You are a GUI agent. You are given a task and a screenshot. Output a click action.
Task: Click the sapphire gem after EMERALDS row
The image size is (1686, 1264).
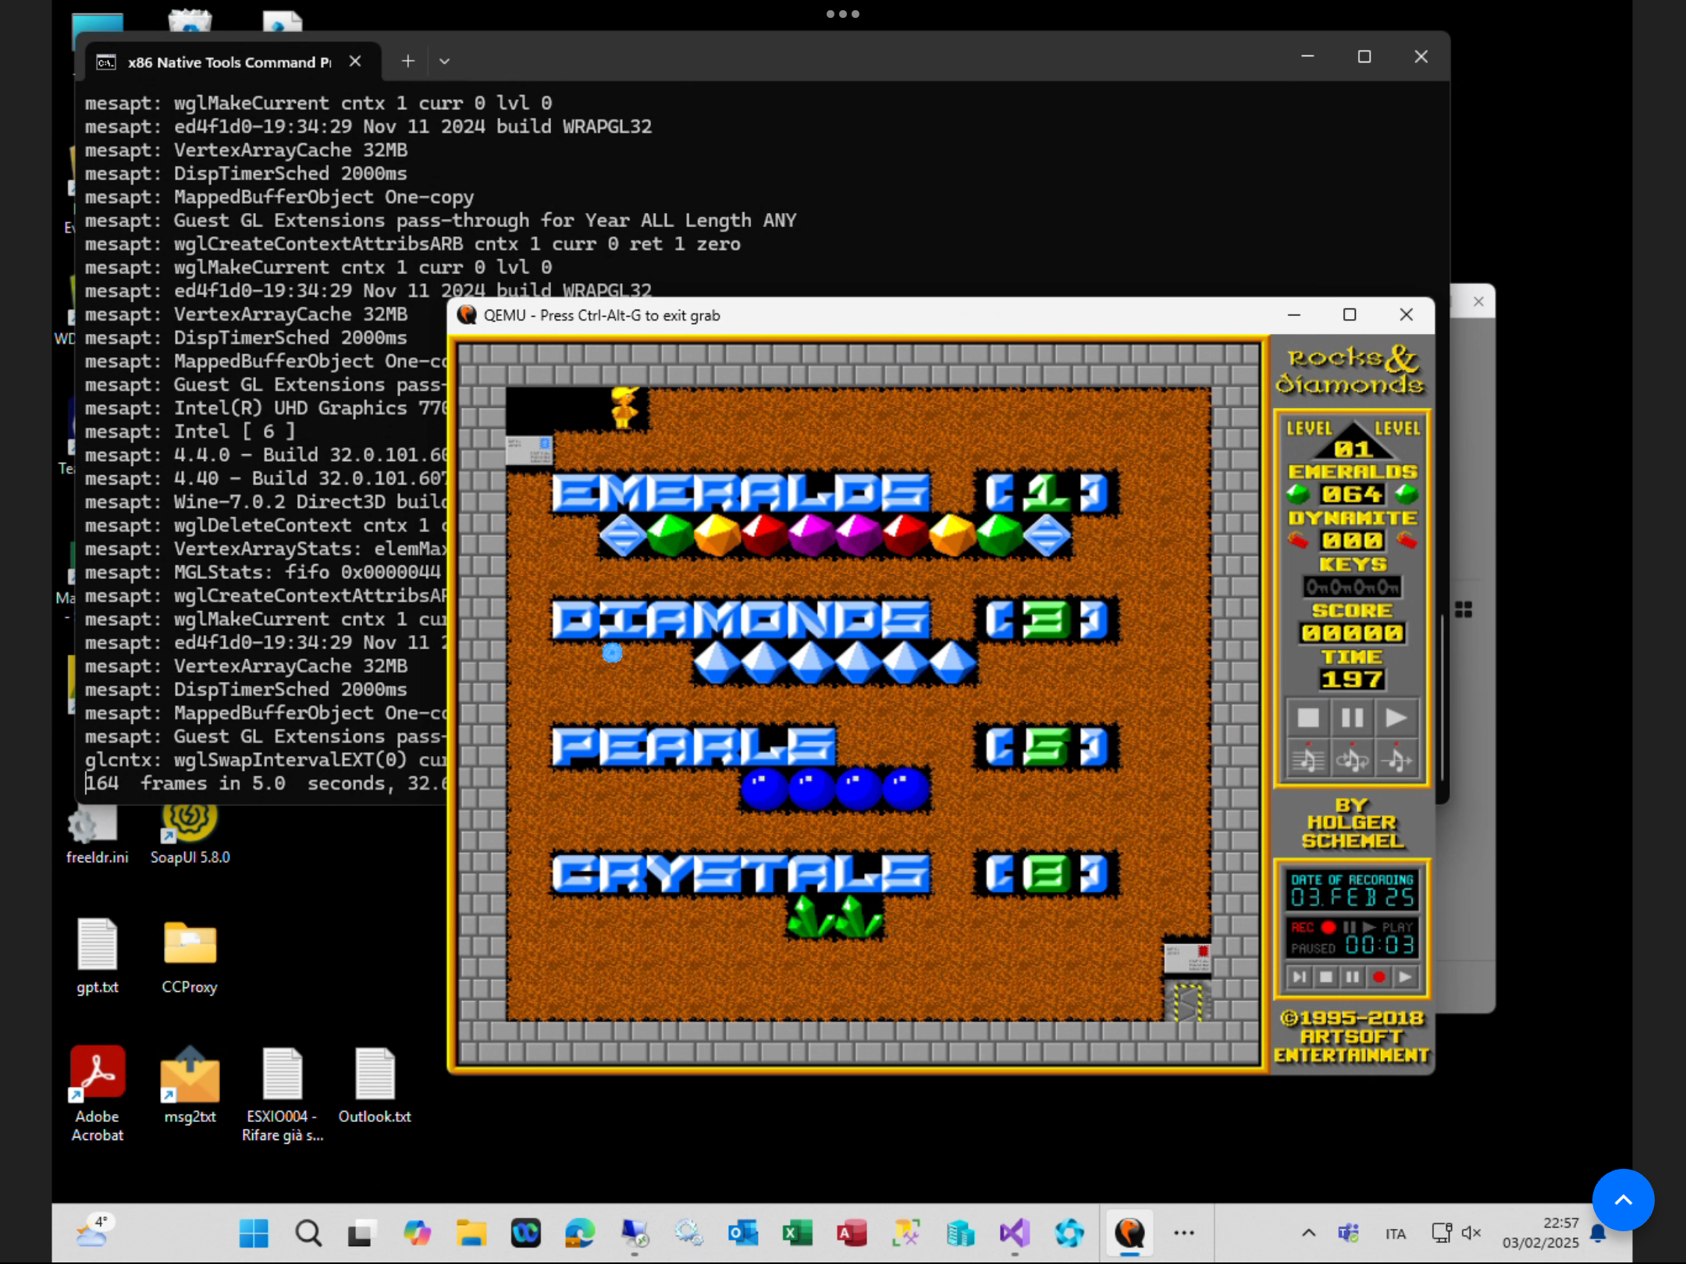[x=1047, y=535]
